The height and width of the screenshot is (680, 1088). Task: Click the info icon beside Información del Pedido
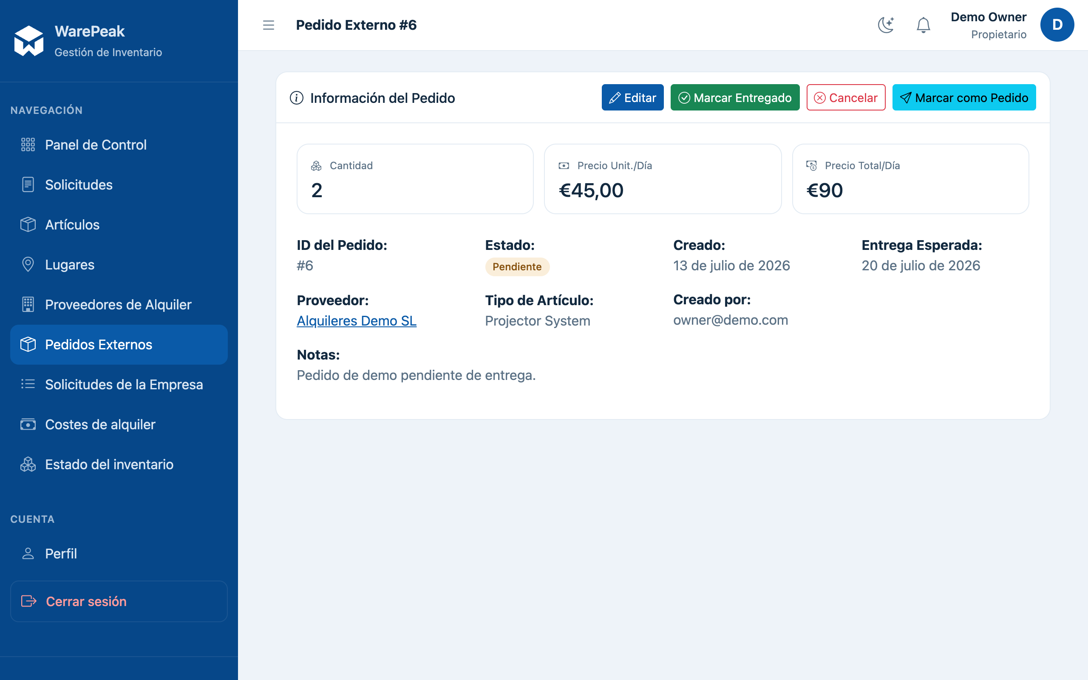point(296,98)
